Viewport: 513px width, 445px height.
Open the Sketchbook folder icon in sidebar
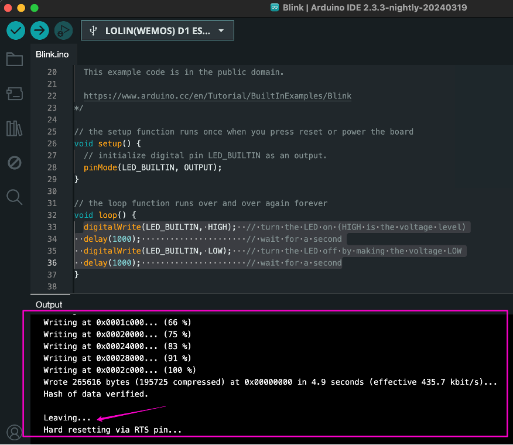(15, 59)
